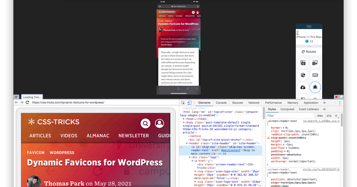Select the top-of-site-pixel-anchor div row
The width and height of the screenshot is (357, 187).
click(x=221, y=140)
